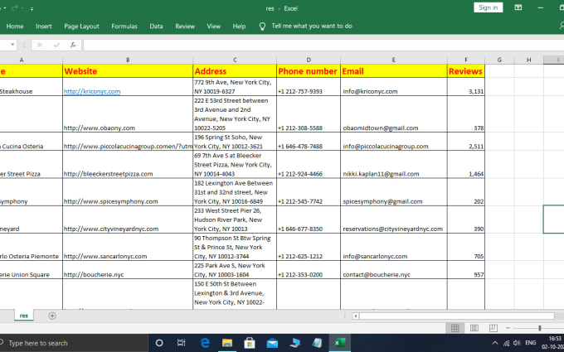The image size is (564, 352).
Task: Click the Enter checkmark formula bar icon
Action: (x=56, y=45)
